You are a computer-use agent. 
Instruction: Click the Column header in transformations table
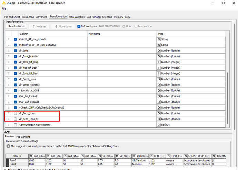point(53,34)
